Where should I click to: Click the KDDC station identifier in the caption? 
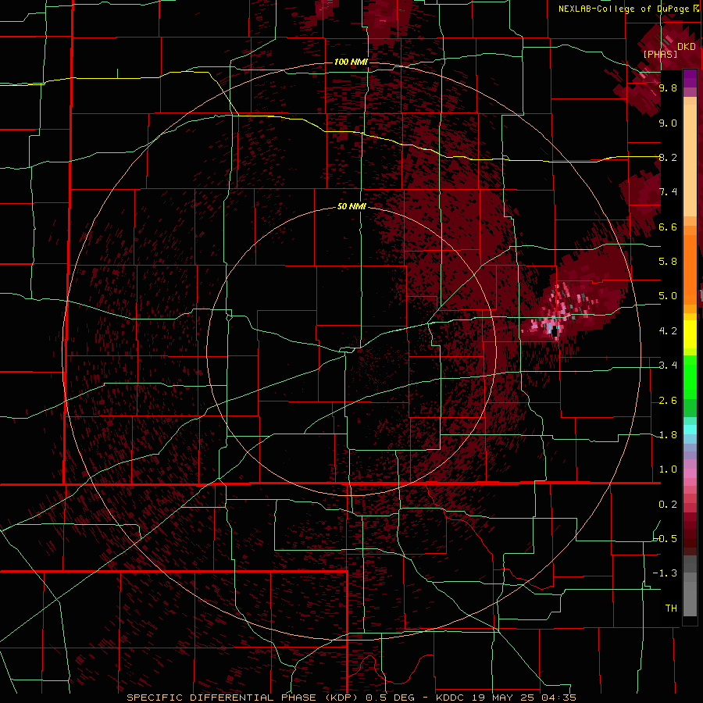(451, 698)
